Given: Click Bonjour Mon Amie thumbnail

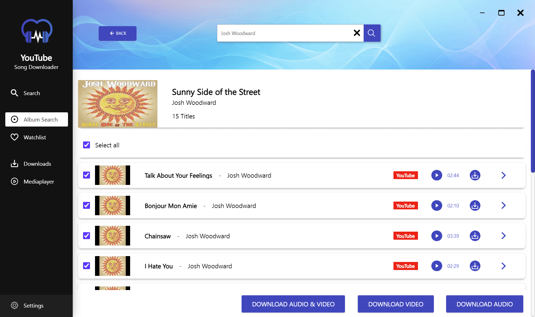Looking at the screenshot, I should pyautogui.click(x=113, y=205).
